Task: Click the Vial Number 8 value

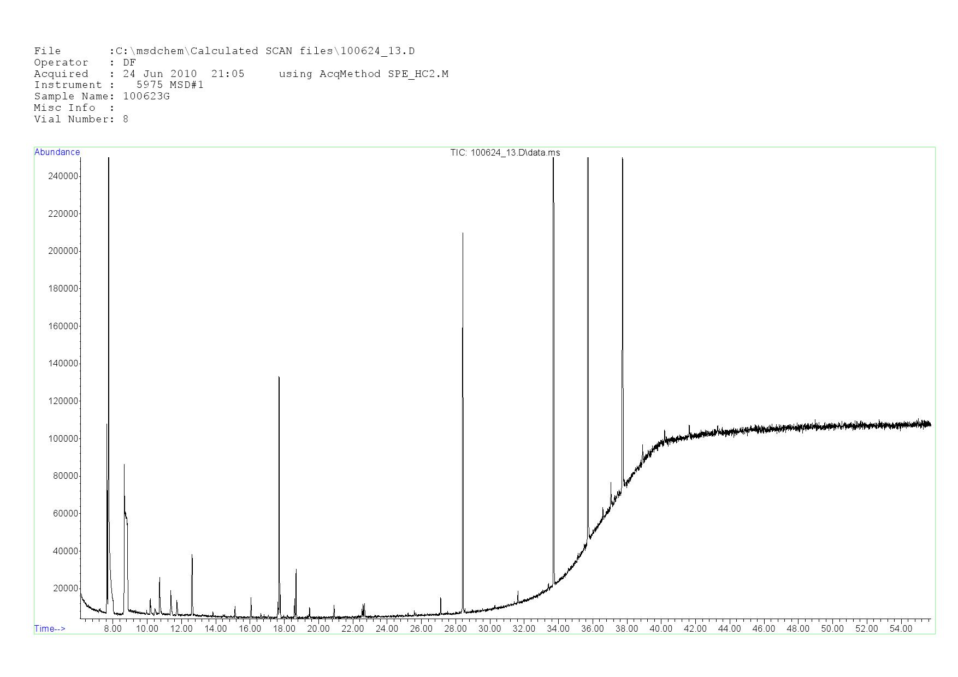Action: pos(126,119)
